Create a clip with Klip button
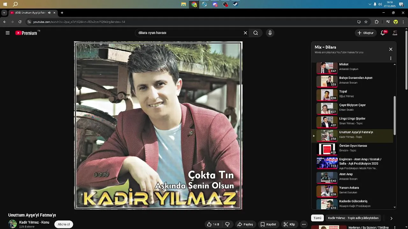The height and width of the screenshot is (229, 408). pos(289,224)
